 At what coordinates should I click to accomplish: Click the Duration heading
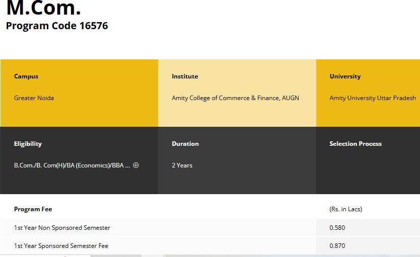pyautogui.click(x=185, y=144)
